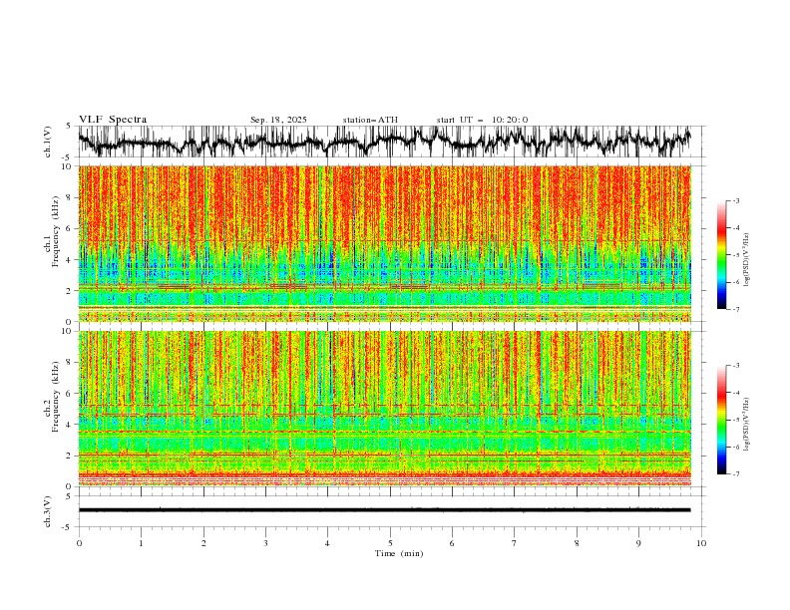Click the ch.2 frequency tick "8"
790x610 pixels.
pyautogui.click(x=71, y=363)
